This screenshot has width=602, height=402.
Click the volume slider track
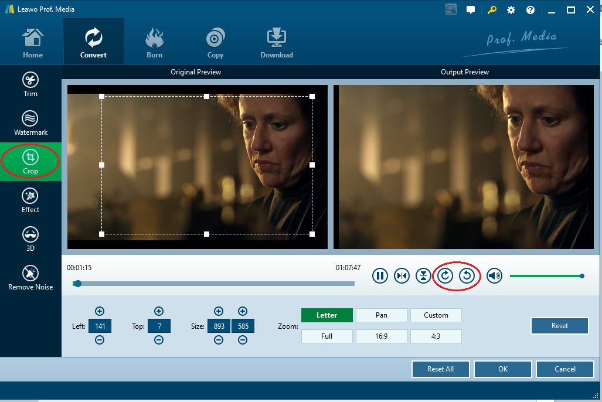click(x=545, y=275)
